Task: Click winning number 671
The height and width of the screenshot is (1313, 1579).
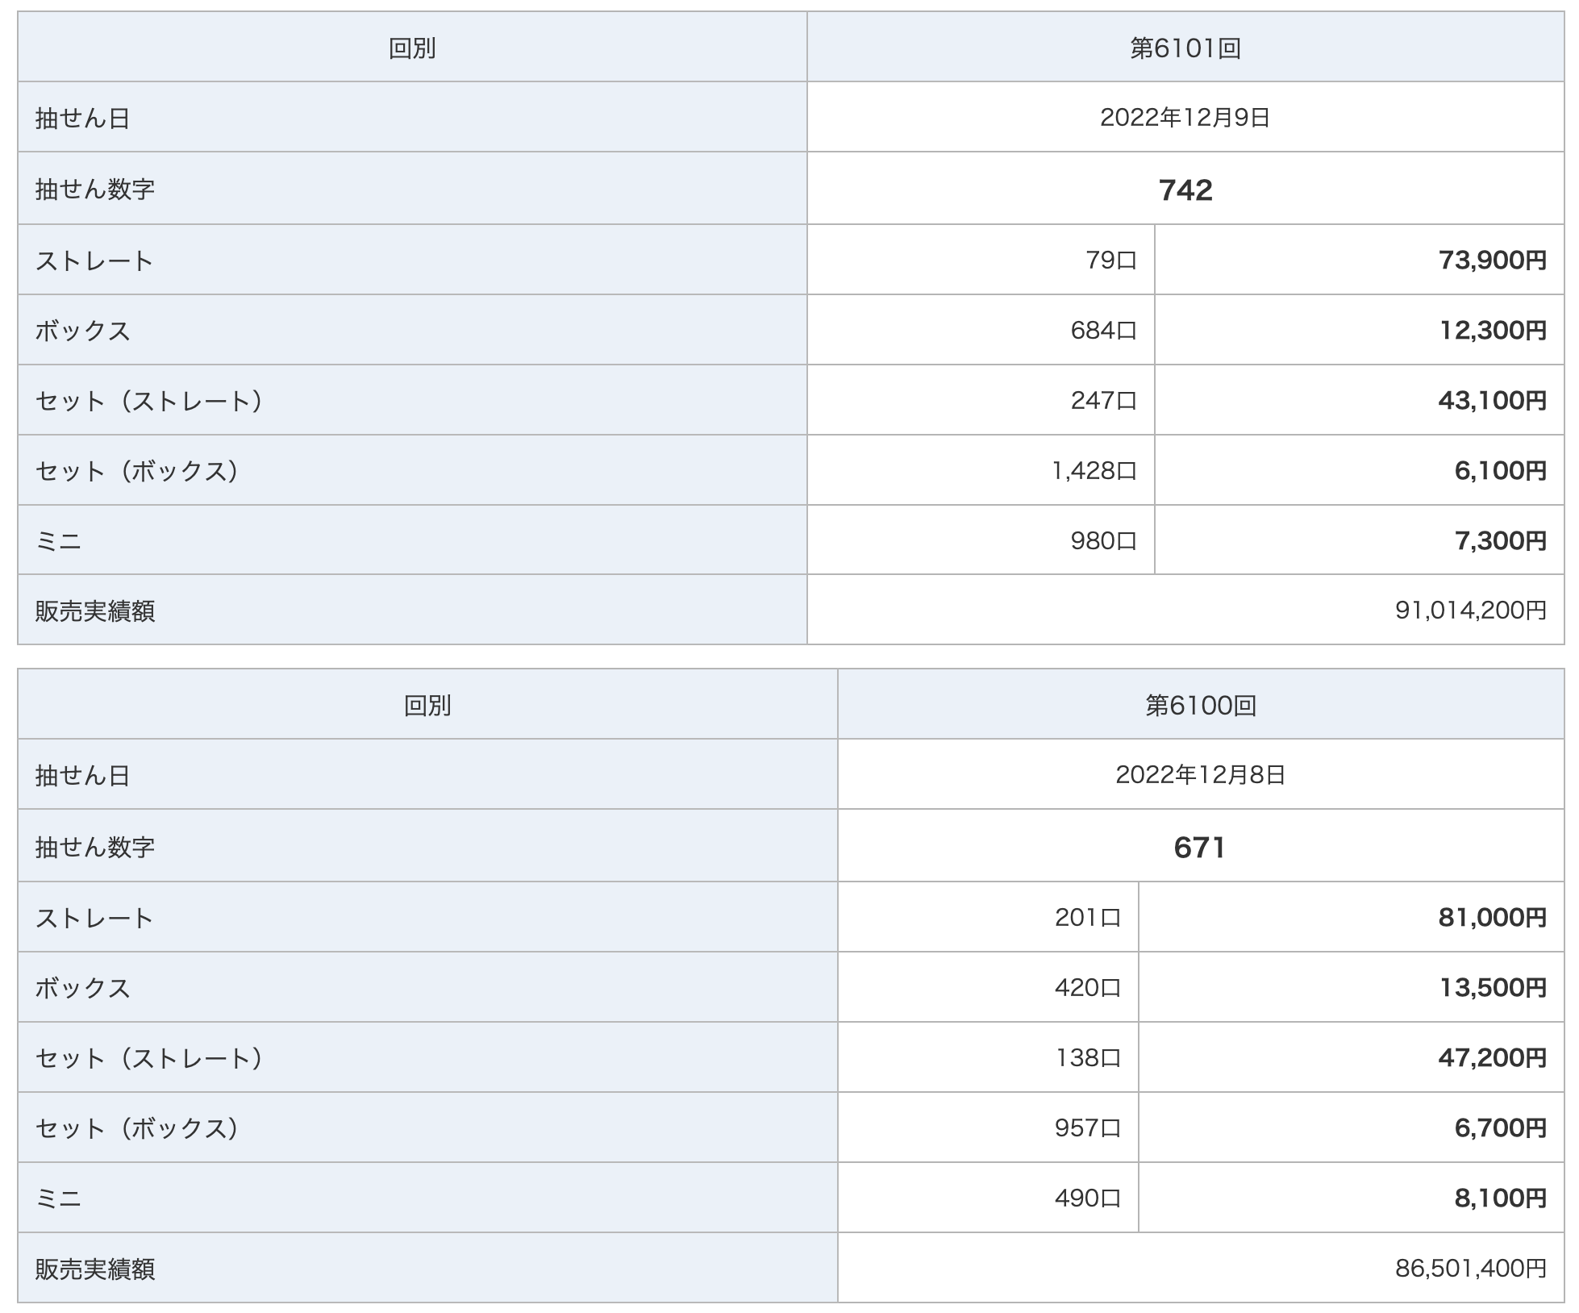Action: pyautogui.click(x=1201, y=847)
